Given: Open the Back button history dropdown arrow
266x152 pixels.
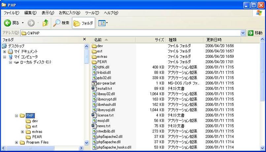Looking at the screenshot, I should point(23,23).
